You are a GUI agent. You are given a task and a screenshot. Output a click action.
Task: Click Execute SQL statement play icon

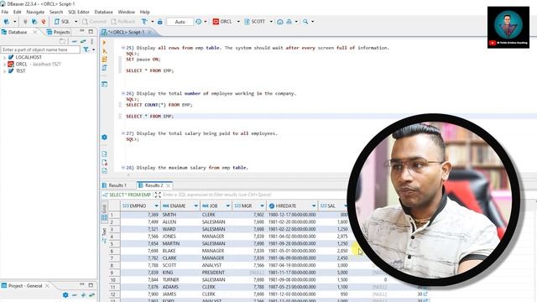[x=104, y=43]
